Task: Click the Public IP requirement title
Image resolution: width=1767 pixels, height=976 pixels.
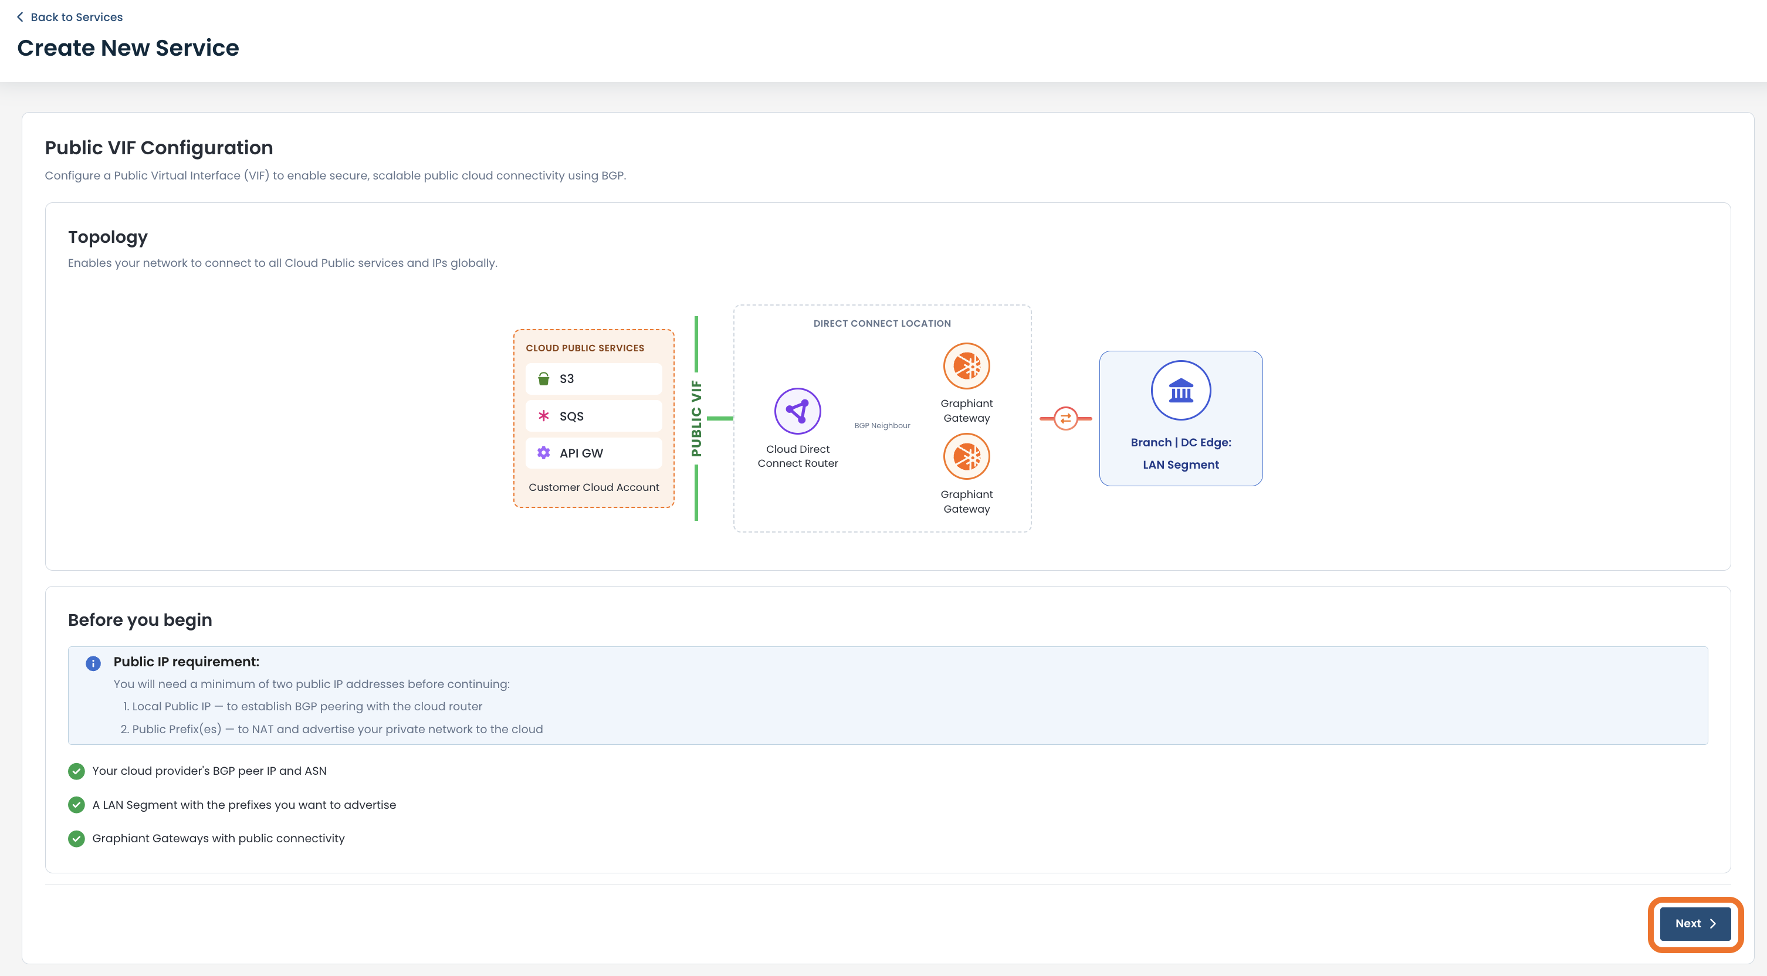Action: coord(186,661)
